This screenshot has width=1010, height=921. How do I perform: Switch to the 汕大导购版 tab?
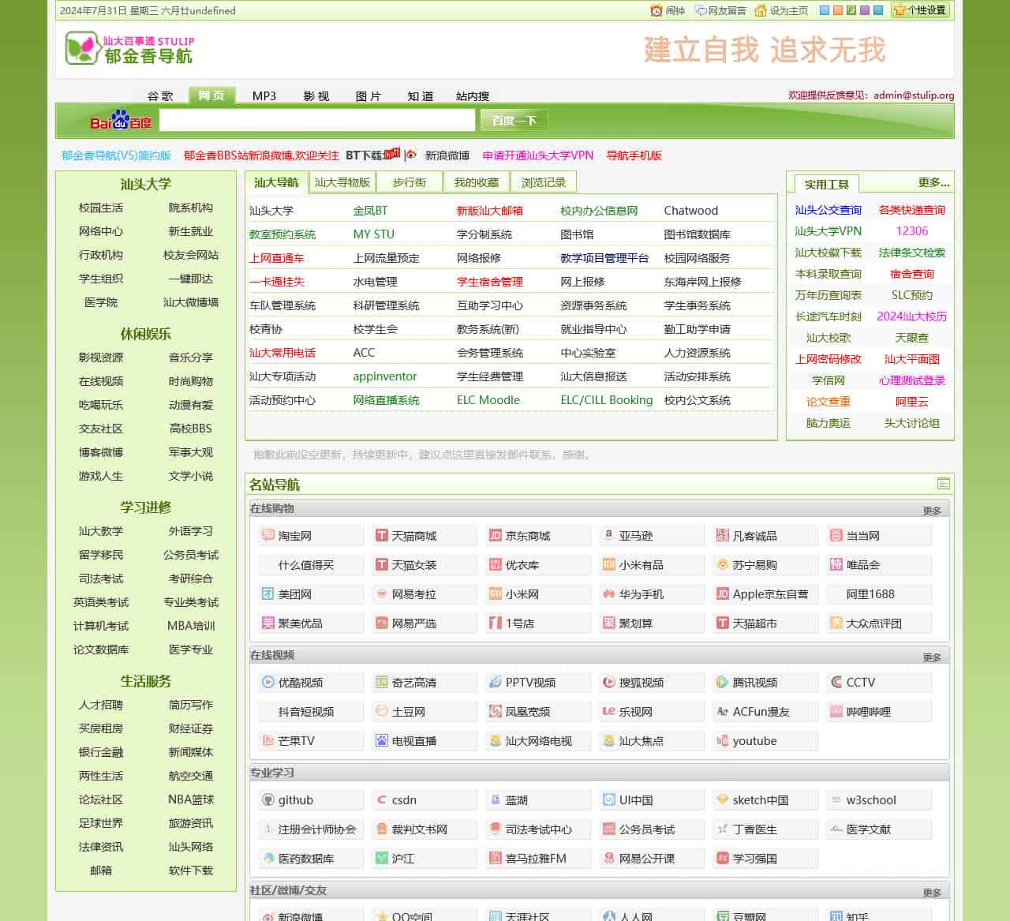coord(341,182)
